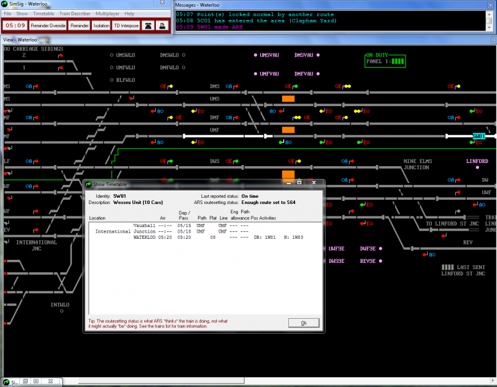The image size is (497, 387).
Task: Click the DMSWLO indicator circle
Action: (183, 55)
